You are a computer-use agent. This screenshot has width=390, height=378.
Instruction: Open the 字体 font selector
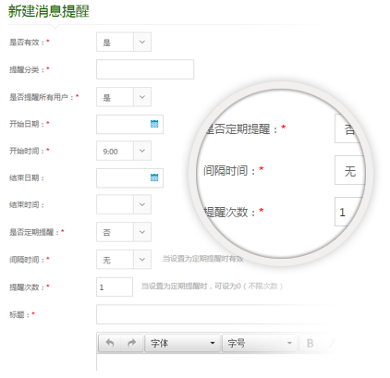click(x=183, y=343)
